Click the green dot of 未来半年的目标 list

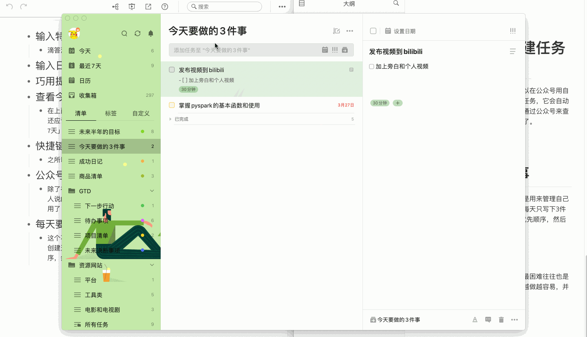tap(143, 131)
